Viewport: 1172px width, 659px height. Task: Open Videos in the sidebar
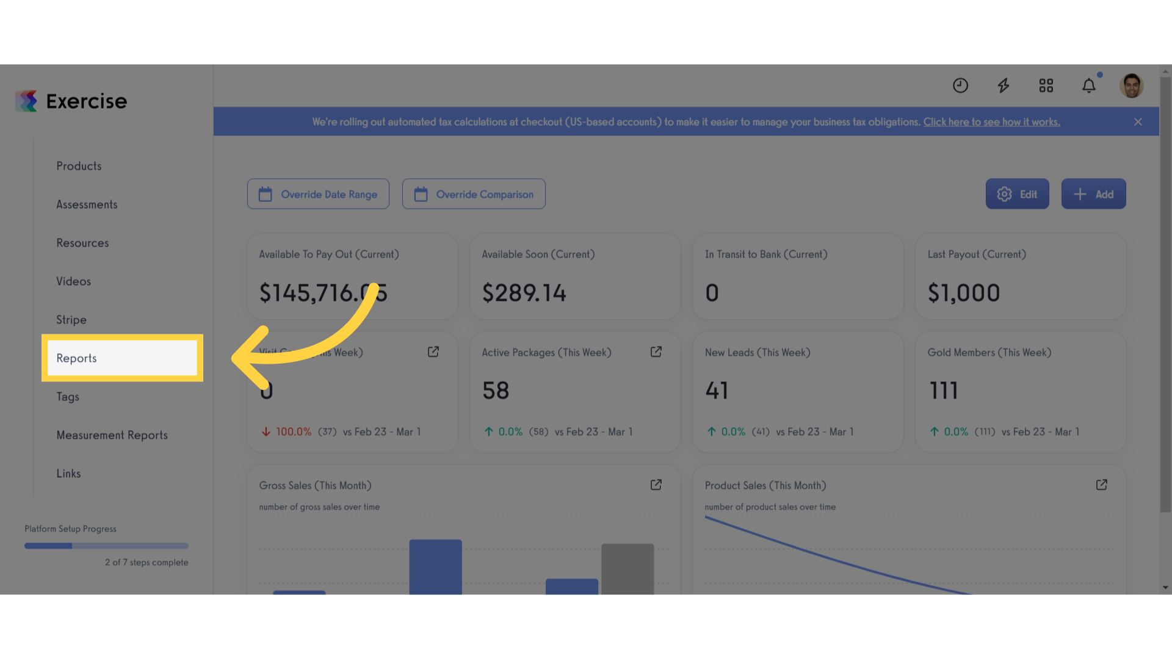tap(73, 281)
